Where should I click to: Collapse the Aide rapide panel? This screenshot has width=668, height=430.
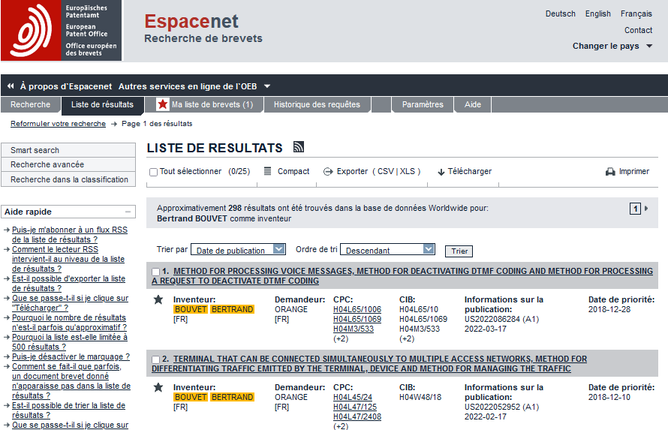coord(128,212)
